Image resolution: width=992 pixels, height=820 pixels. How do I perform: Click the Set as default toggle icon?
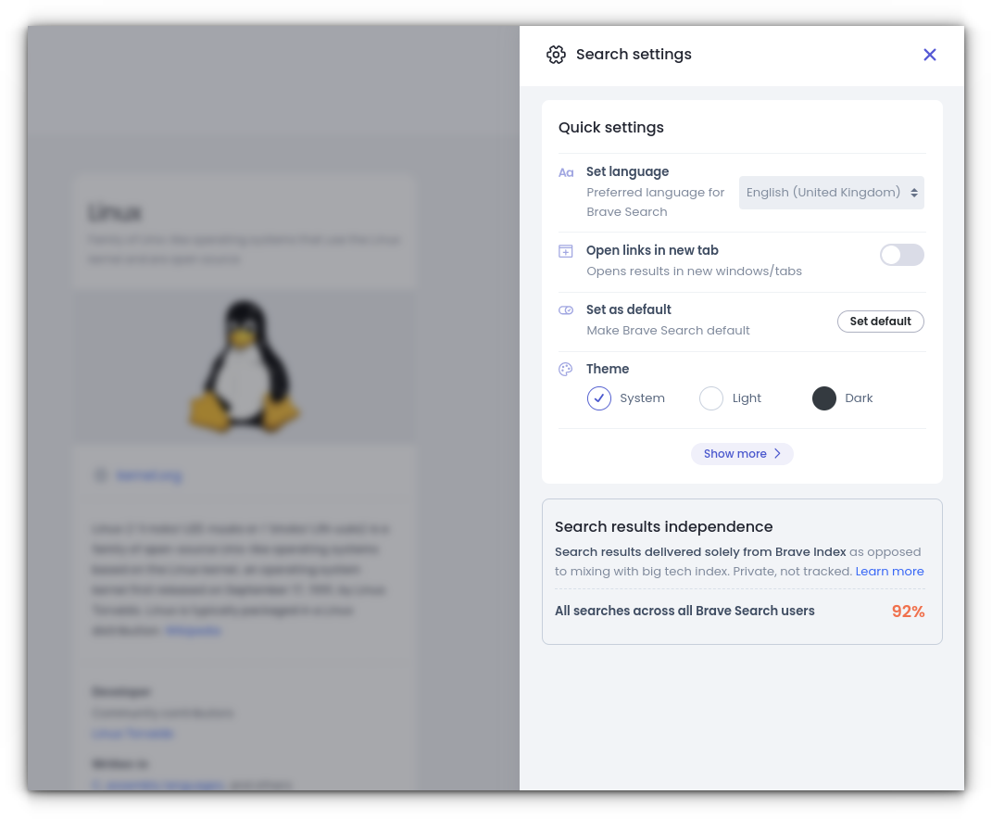(566, 310)
